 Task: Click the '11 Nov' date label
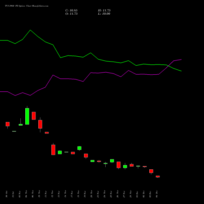tap(46, 194)
